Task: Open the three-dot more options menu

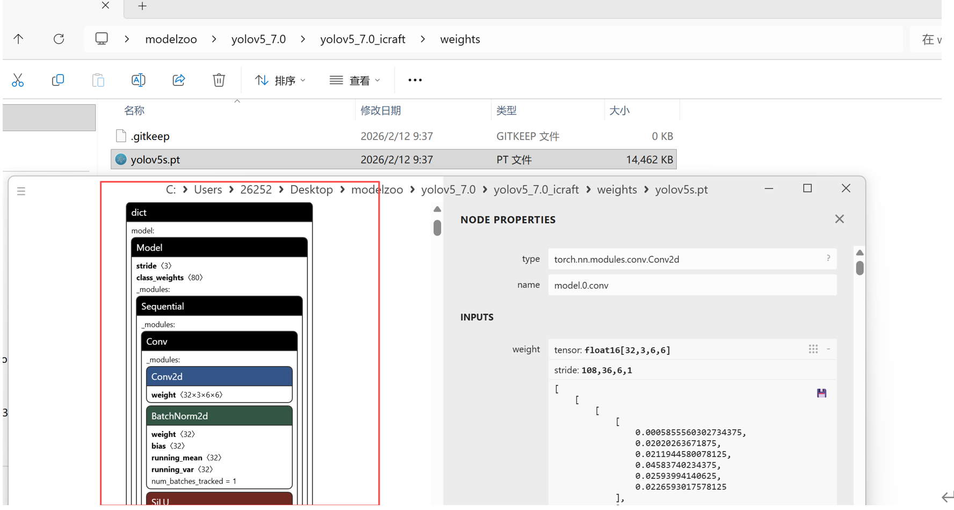Action: pyautogui.click(x=415, y=80)
